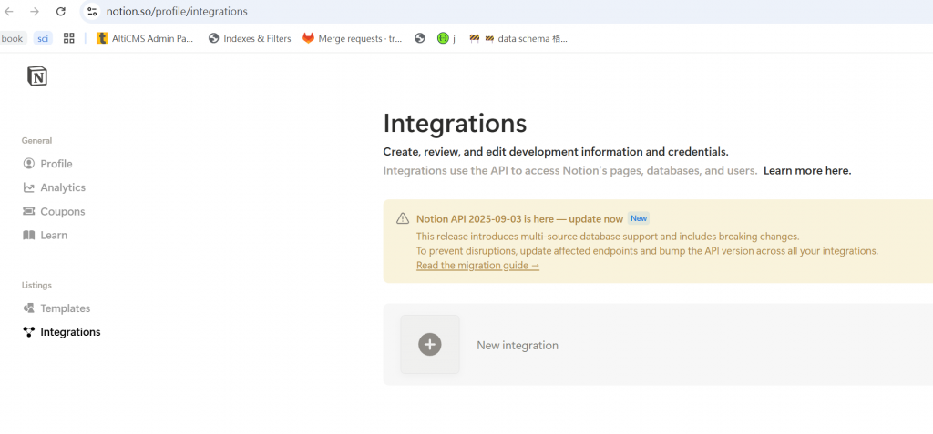Open the GitLab Merge requests bookmark
The width and height of the screenshot is (933, 434).
tap(353, 38)
